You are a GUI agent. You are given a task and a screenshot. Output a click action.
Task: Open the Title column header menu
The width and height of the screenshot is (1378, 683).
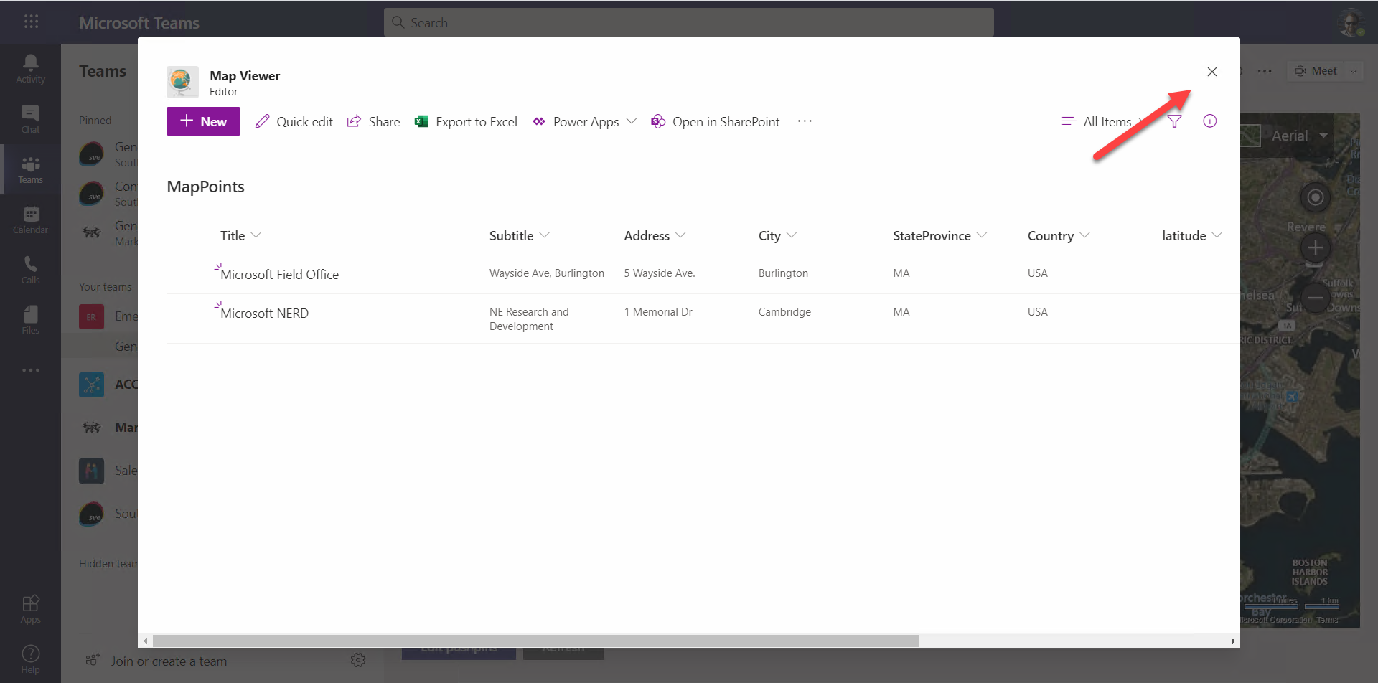coord(240,235)
